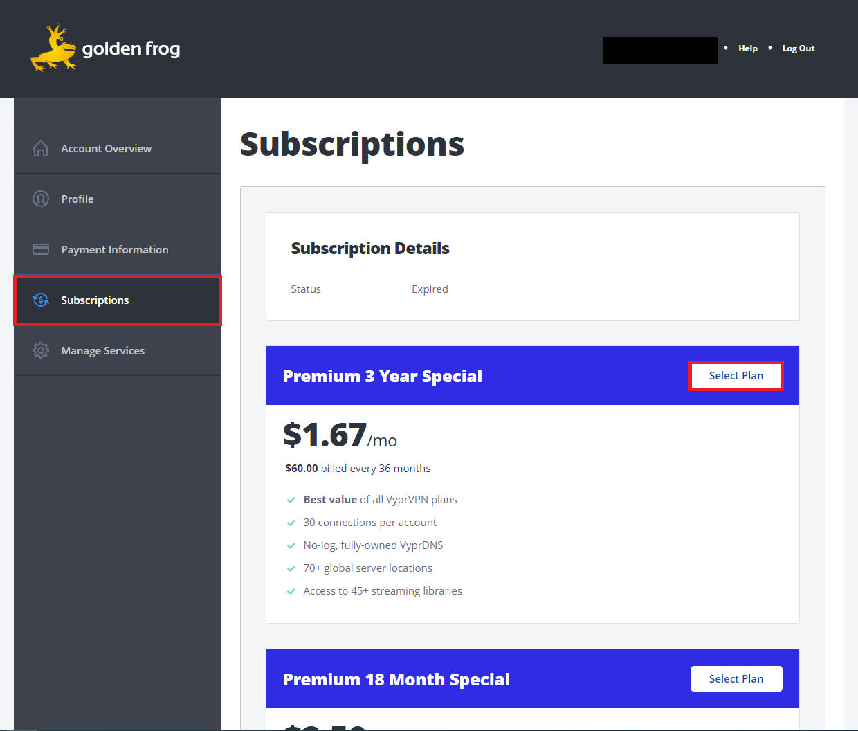Screen dimensions: 858x731
Task: Click the Subscription Details heading
Action: point(370,248)
